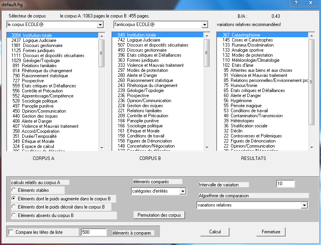Select '891 Relations familiales' in Corpus A
Screen dimensions: 321x245
[53, 66]
